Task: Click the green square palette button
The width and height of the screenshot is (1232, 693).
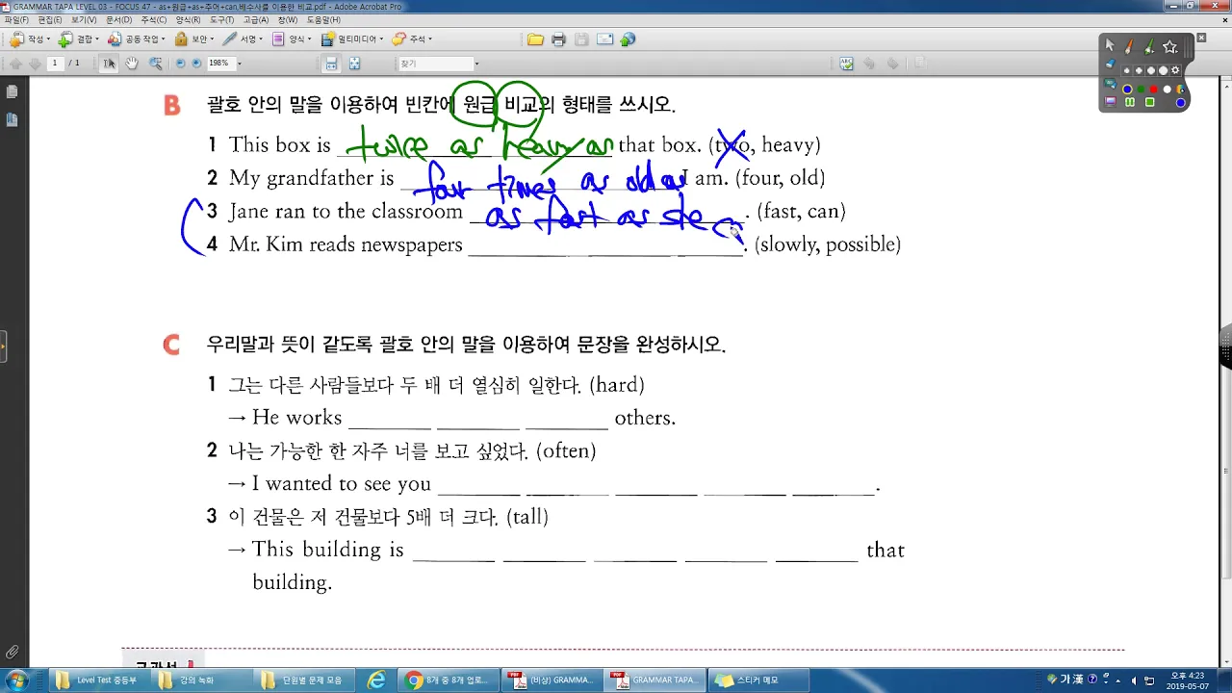Action: pos(1149,102)
